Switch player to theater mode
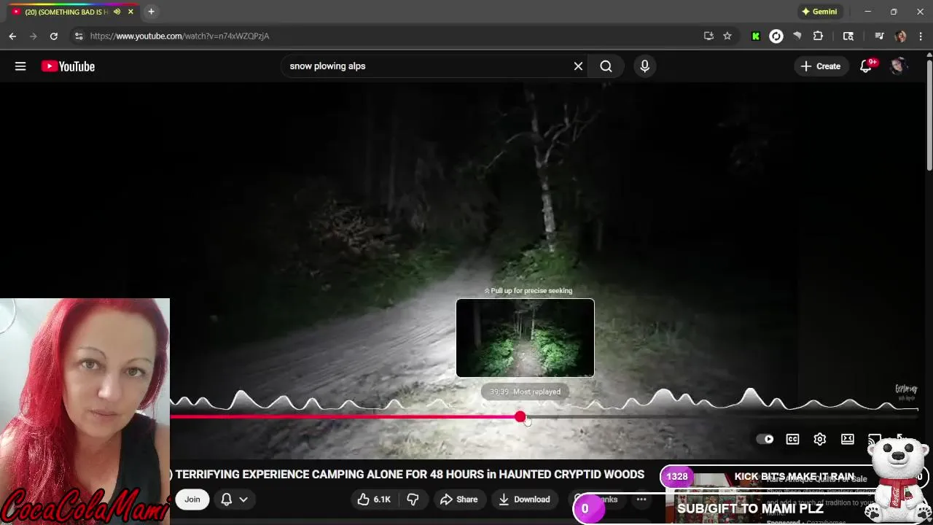The image size is (933, 525). [847, 439]
